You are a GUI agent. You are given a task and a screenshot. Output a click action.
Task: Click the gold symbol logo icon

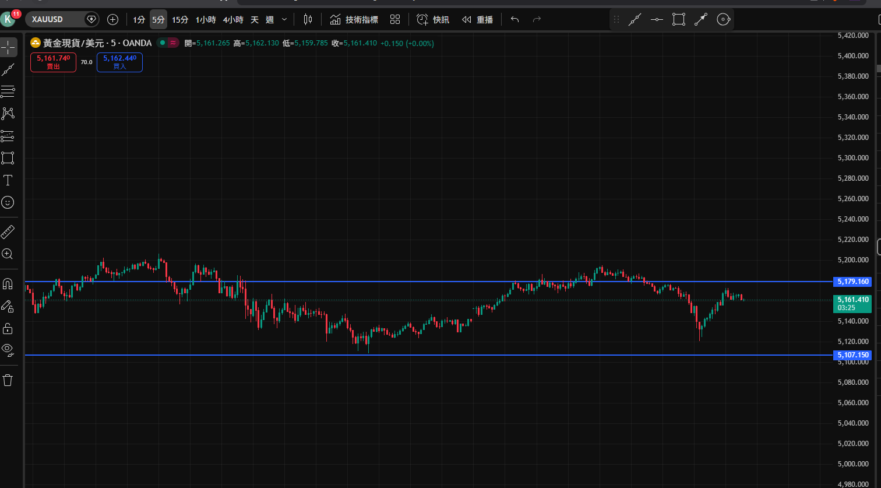(x=36, y=43)
